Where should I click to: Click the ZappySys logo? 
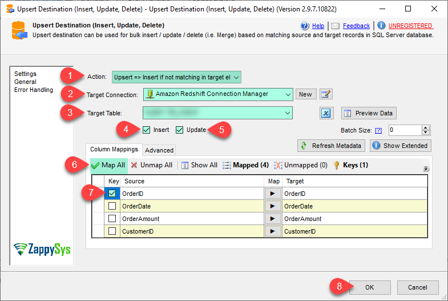point(42,249)
